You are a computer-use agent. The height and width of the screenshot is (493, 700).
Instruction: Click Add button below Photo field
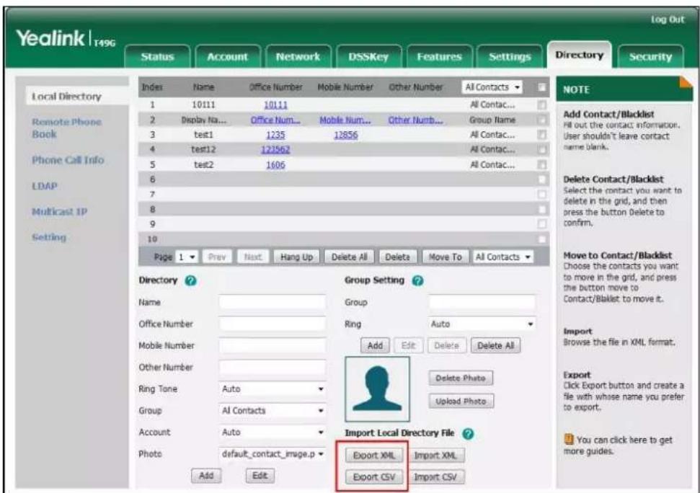[x=205, y=476]
